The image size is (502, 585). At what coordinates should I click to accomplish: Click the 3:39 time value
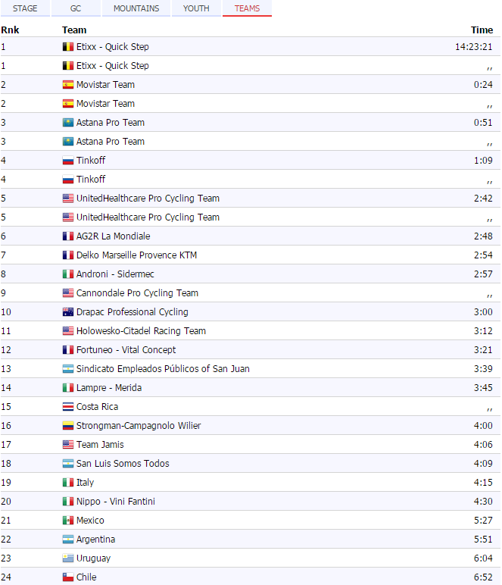483,369
